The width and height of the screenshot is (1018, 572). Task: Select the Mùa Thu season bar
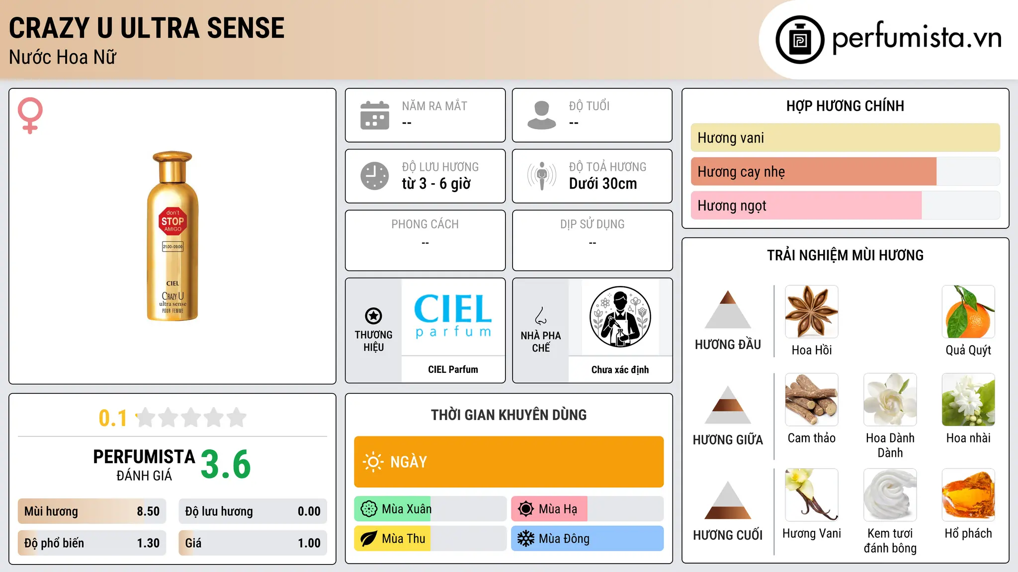pos(430,539)
